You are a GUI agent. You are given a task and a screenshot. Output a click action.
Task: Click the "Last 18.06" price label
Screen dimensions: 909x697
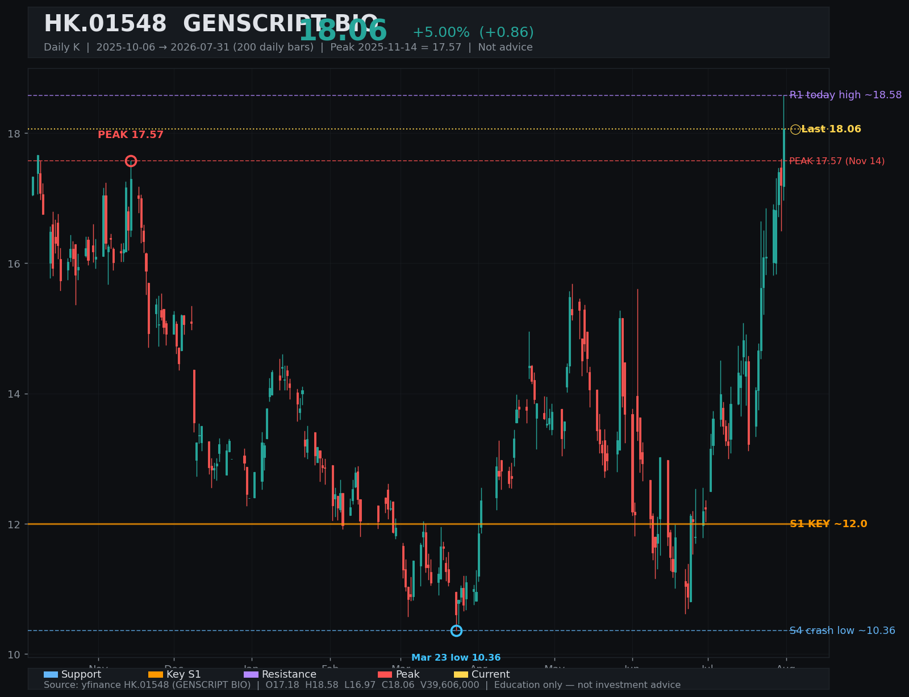[831, 130]
